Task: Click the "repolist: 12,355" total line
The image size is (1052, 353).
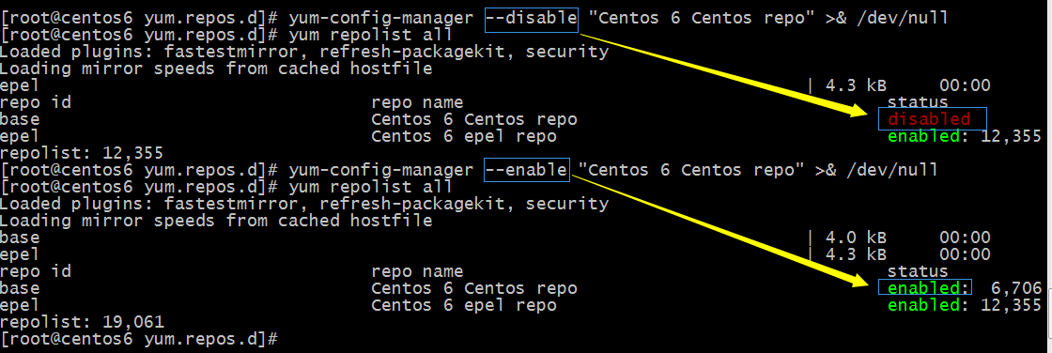Action: [82, 153]
